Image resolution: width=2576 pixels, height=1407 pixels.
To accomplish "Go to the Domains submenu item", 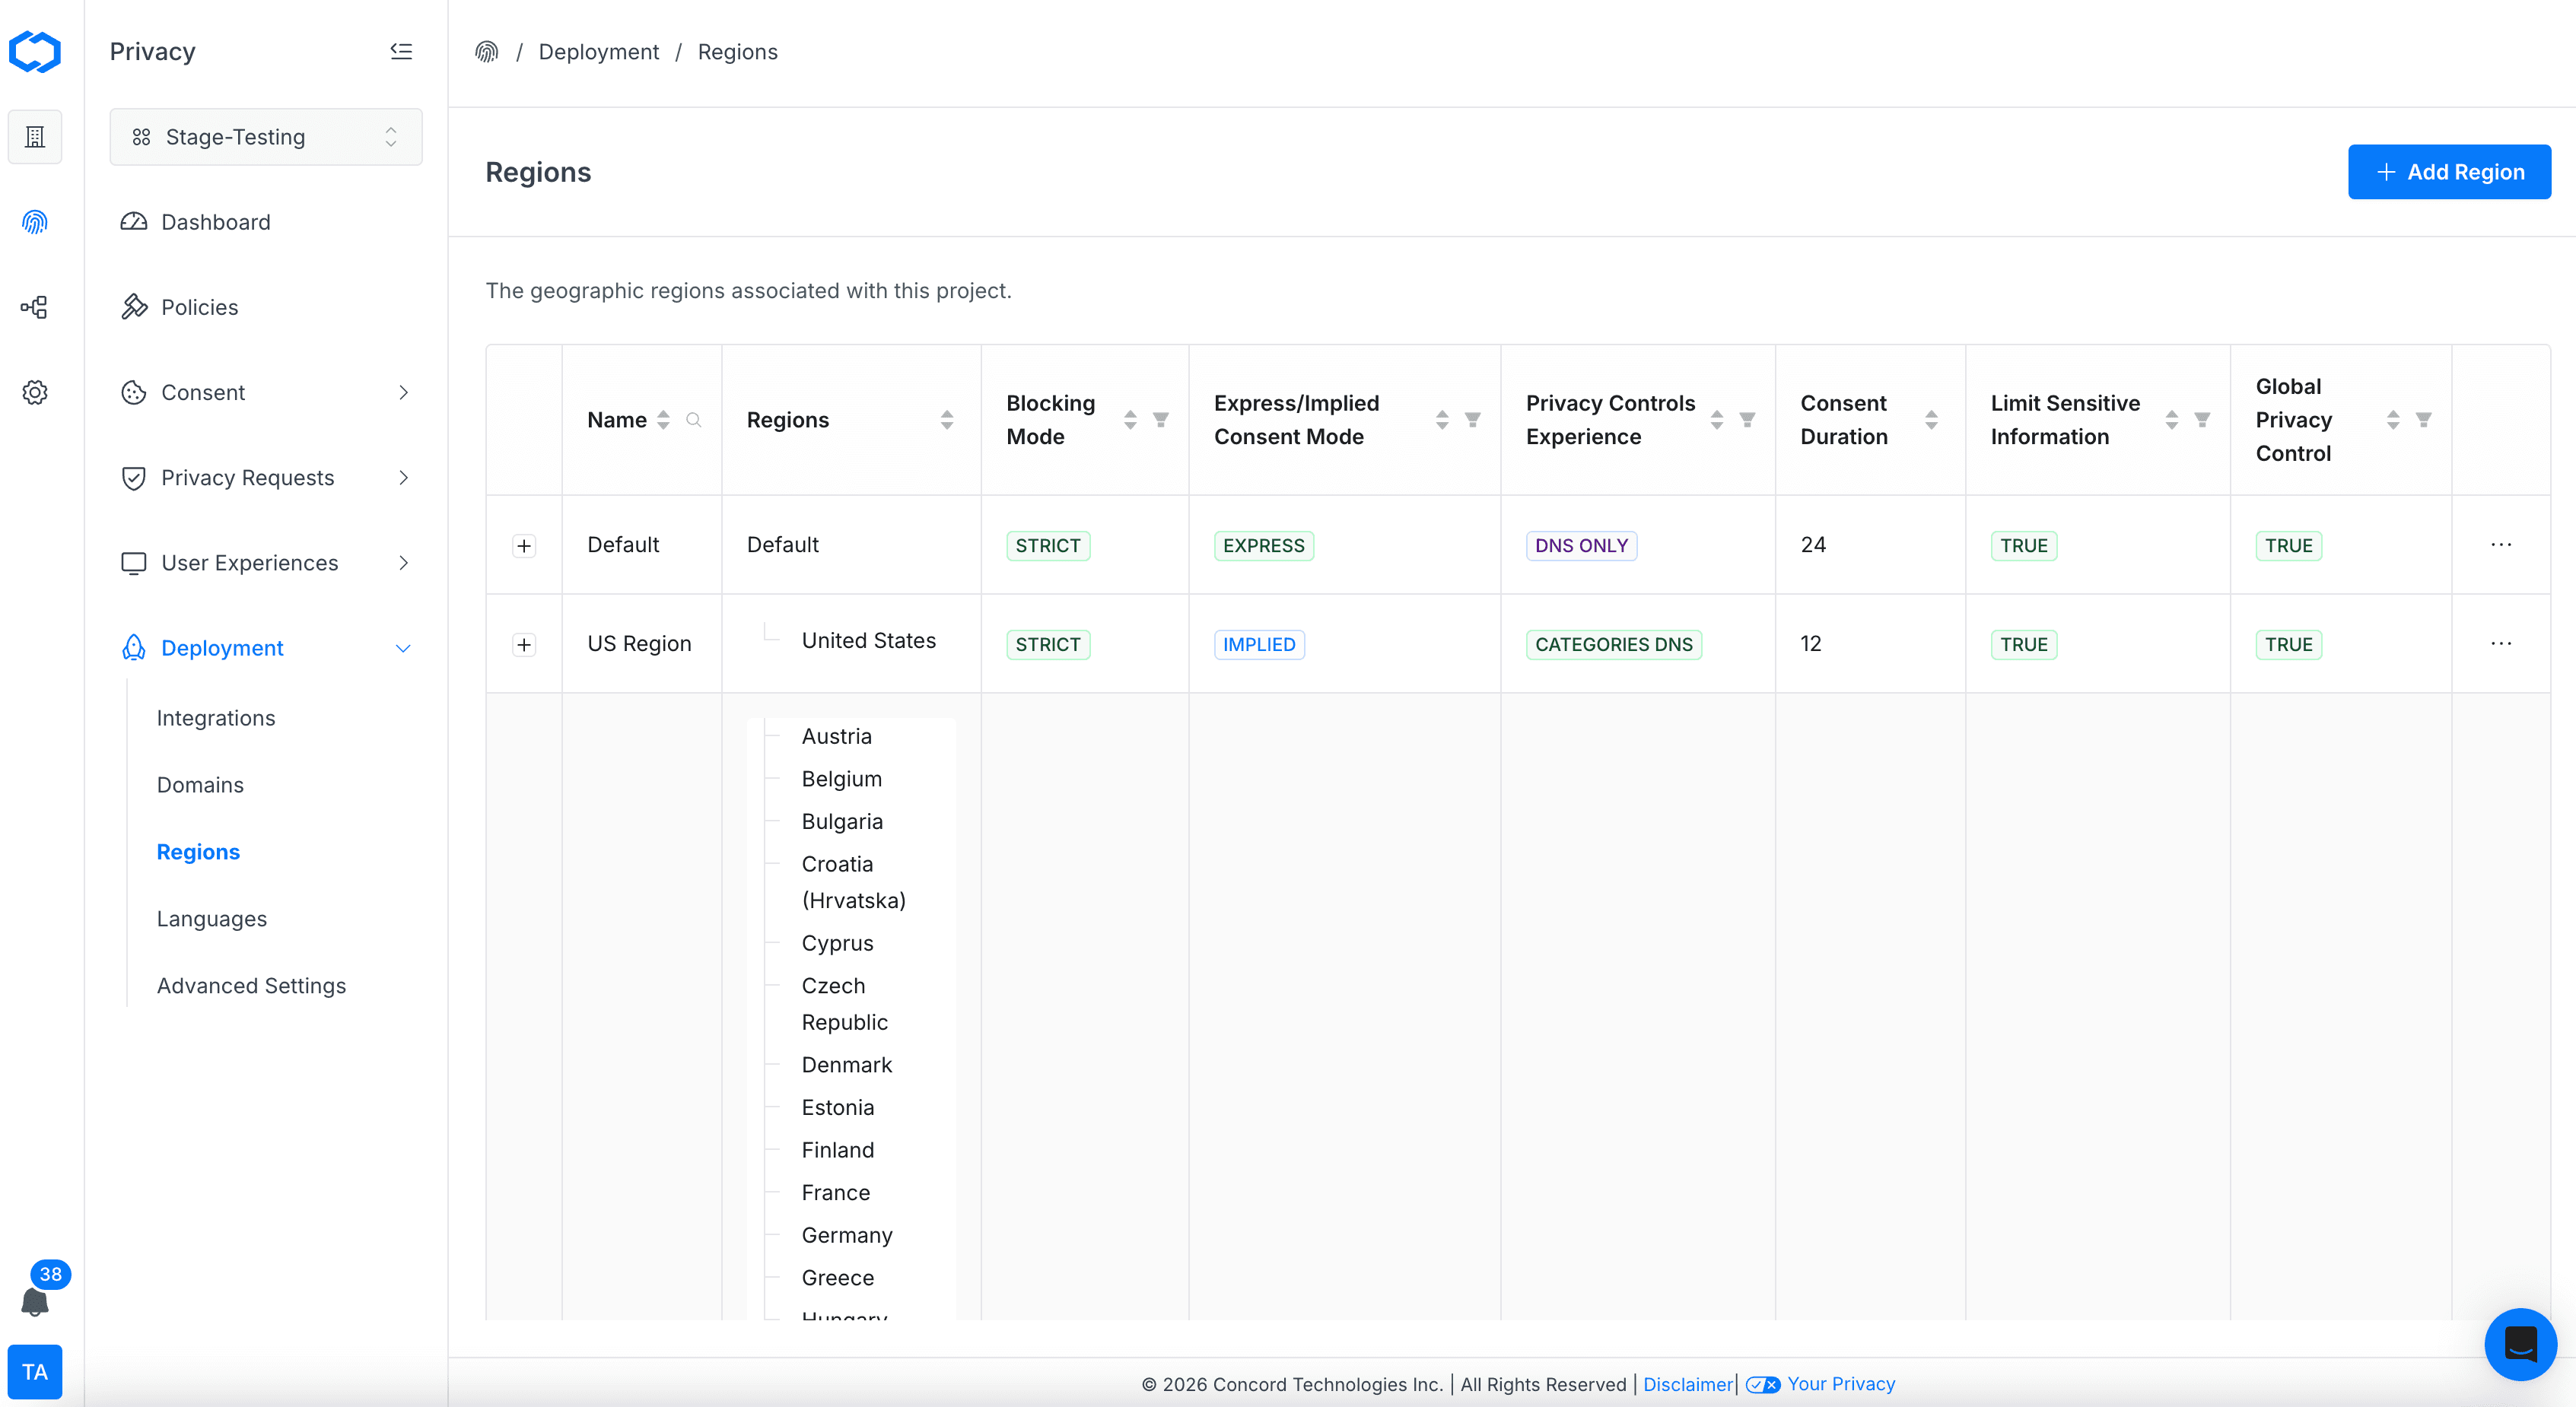I will tap(200, 785).
